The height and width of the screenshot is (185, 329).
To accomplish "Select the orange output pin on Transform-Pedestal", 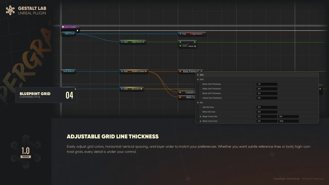I will click(146, 71).
